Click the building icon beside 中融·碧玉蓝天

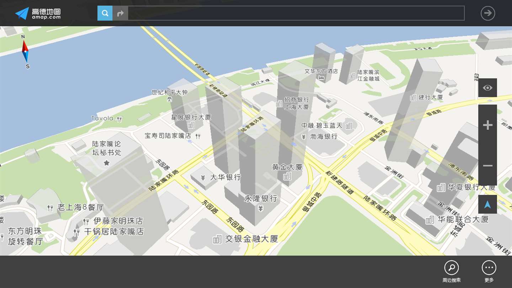pyautogui.click(x=349, y=125)
